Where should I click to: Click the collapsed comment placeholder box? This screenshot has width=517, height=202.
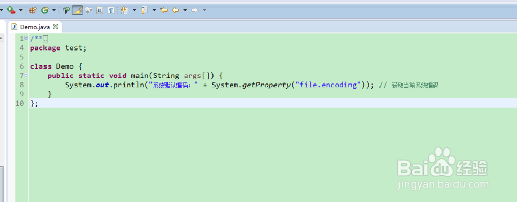[x=45, y=39]
